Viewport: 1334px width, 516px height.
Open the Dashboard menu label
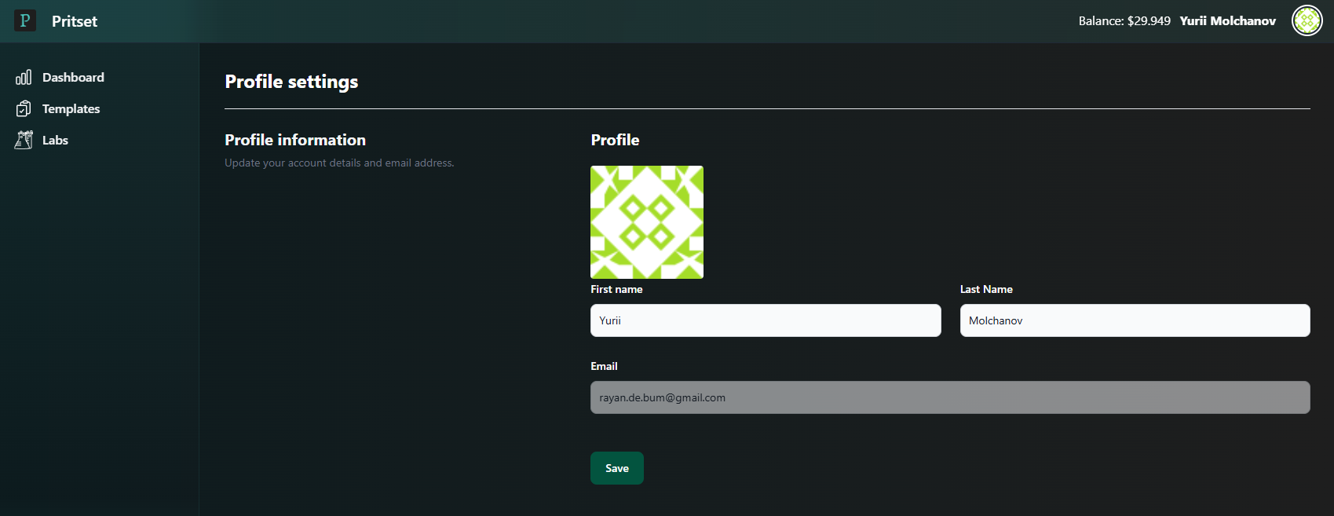(73, 77)
